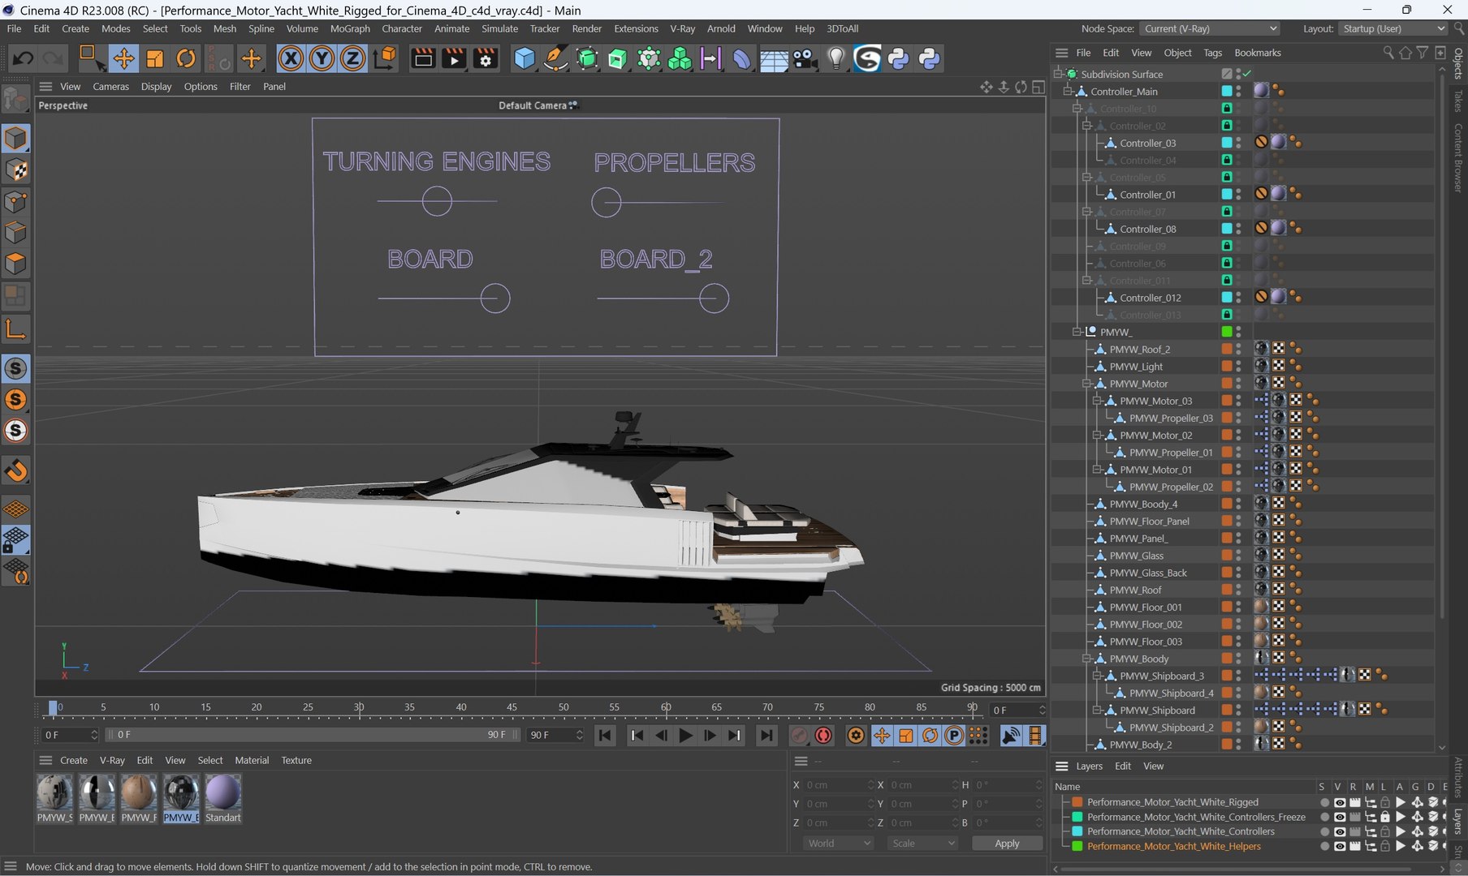Screen dimensions: 1468x876
Task: Click the Record Active Objects button
Action: [800, 736]
